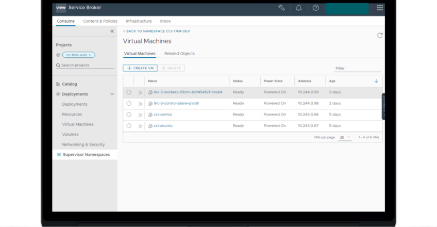This screenshot has width=437, height=227.
Task: Click the Filter input field
Action: (357, 68)
